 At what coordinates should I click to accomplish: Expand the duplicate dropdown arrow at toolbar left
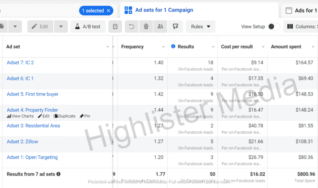[15, 27]
